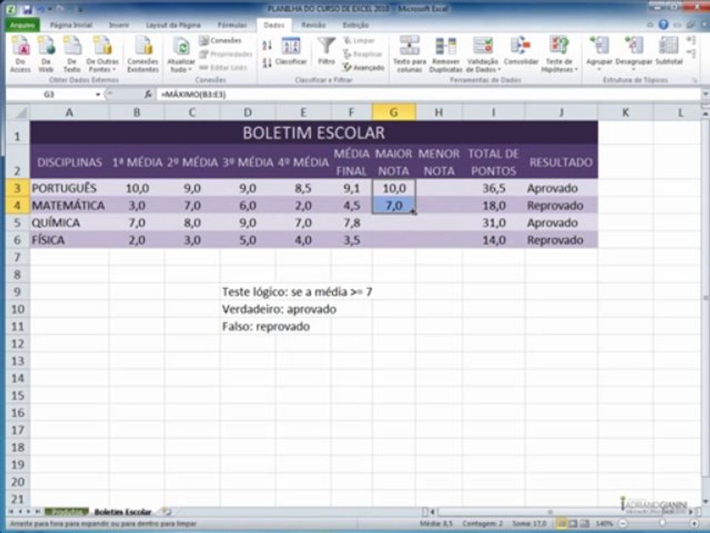
Task: Open Estrutura de Tópicos dialog launcher
Action: tap(694, 80)
